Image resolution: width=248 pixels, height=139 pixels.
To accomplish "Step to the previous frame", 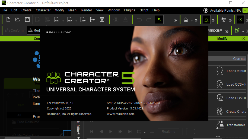I will click(101, 132).
